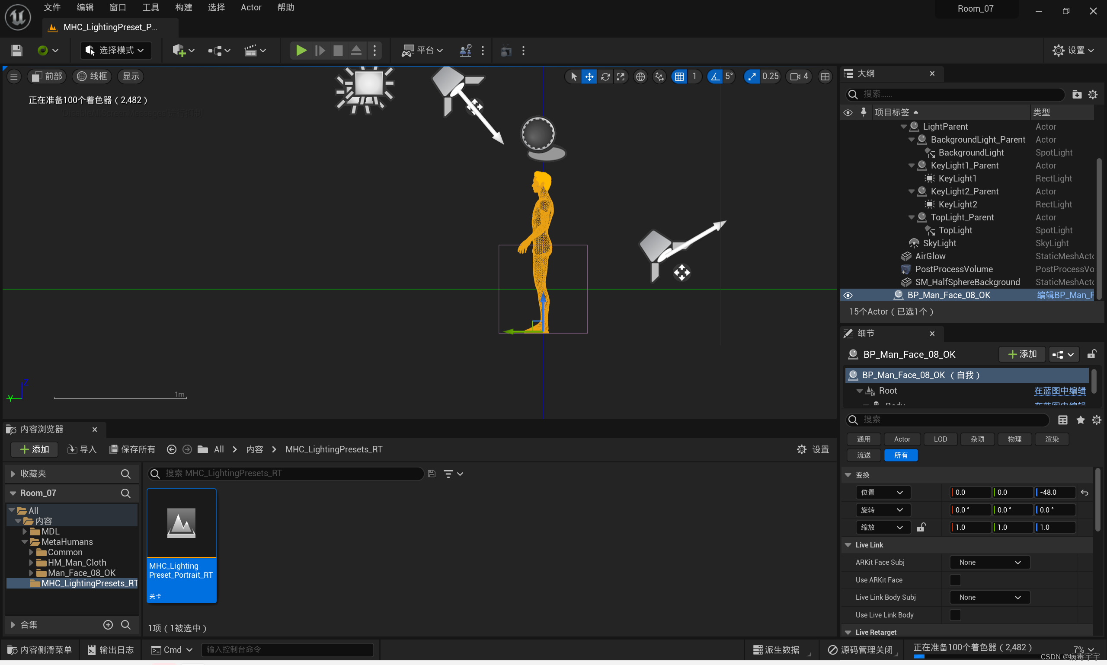Collapse the KeyLight1_Parent tree node

pos(911,166)
